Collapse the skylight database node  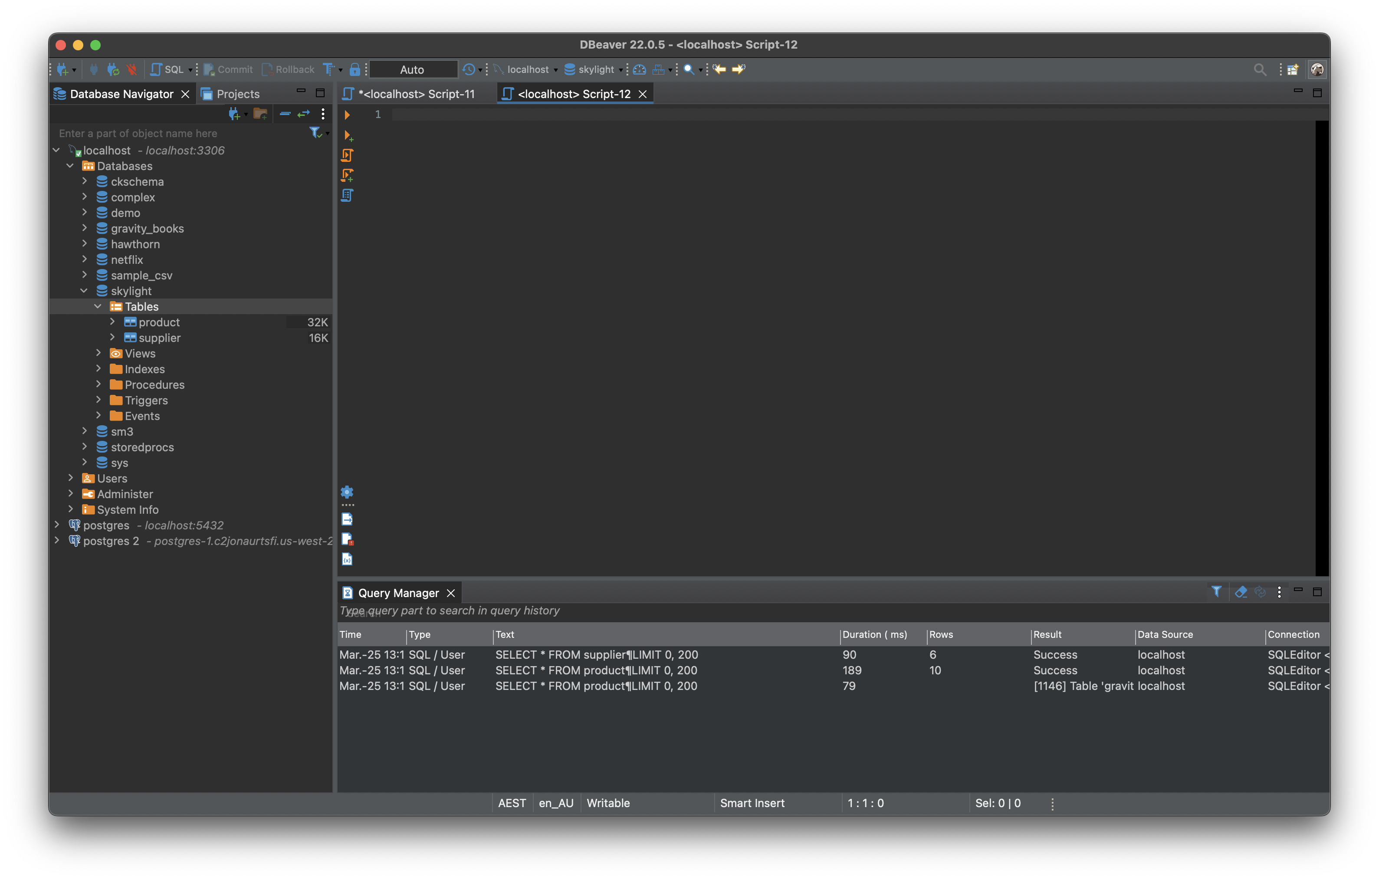pos(84,291)
